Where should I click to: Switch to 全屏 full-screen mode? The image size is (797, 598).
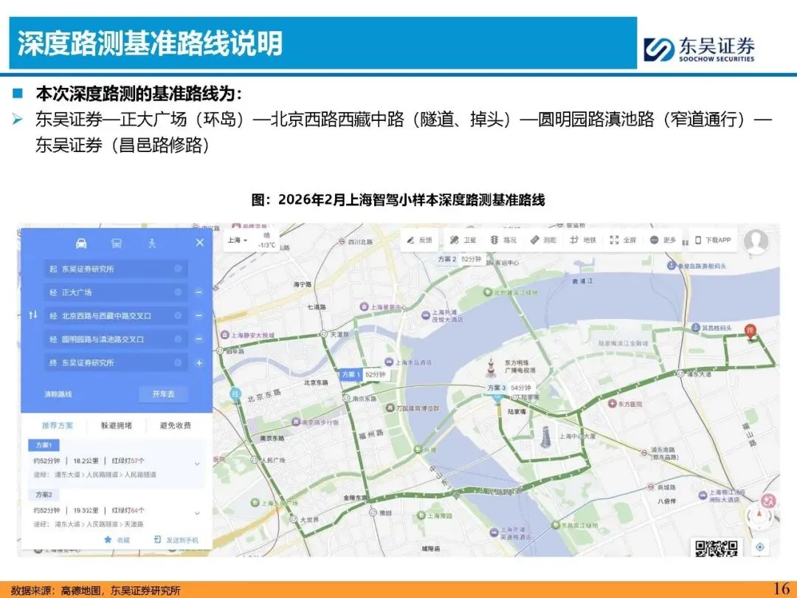(x=623, y=240)
